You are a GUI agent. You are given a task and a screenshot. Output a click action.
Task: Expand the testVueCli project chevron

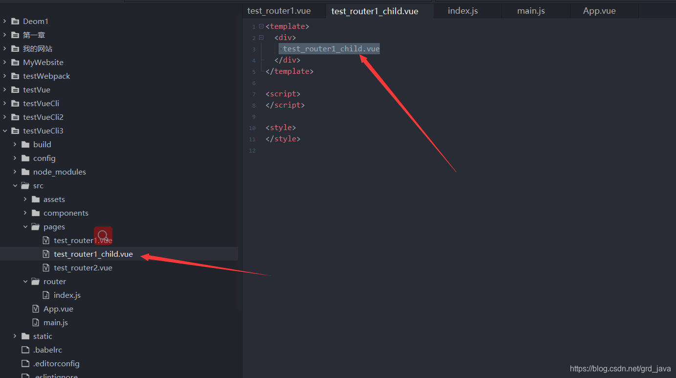pos(5,103)
